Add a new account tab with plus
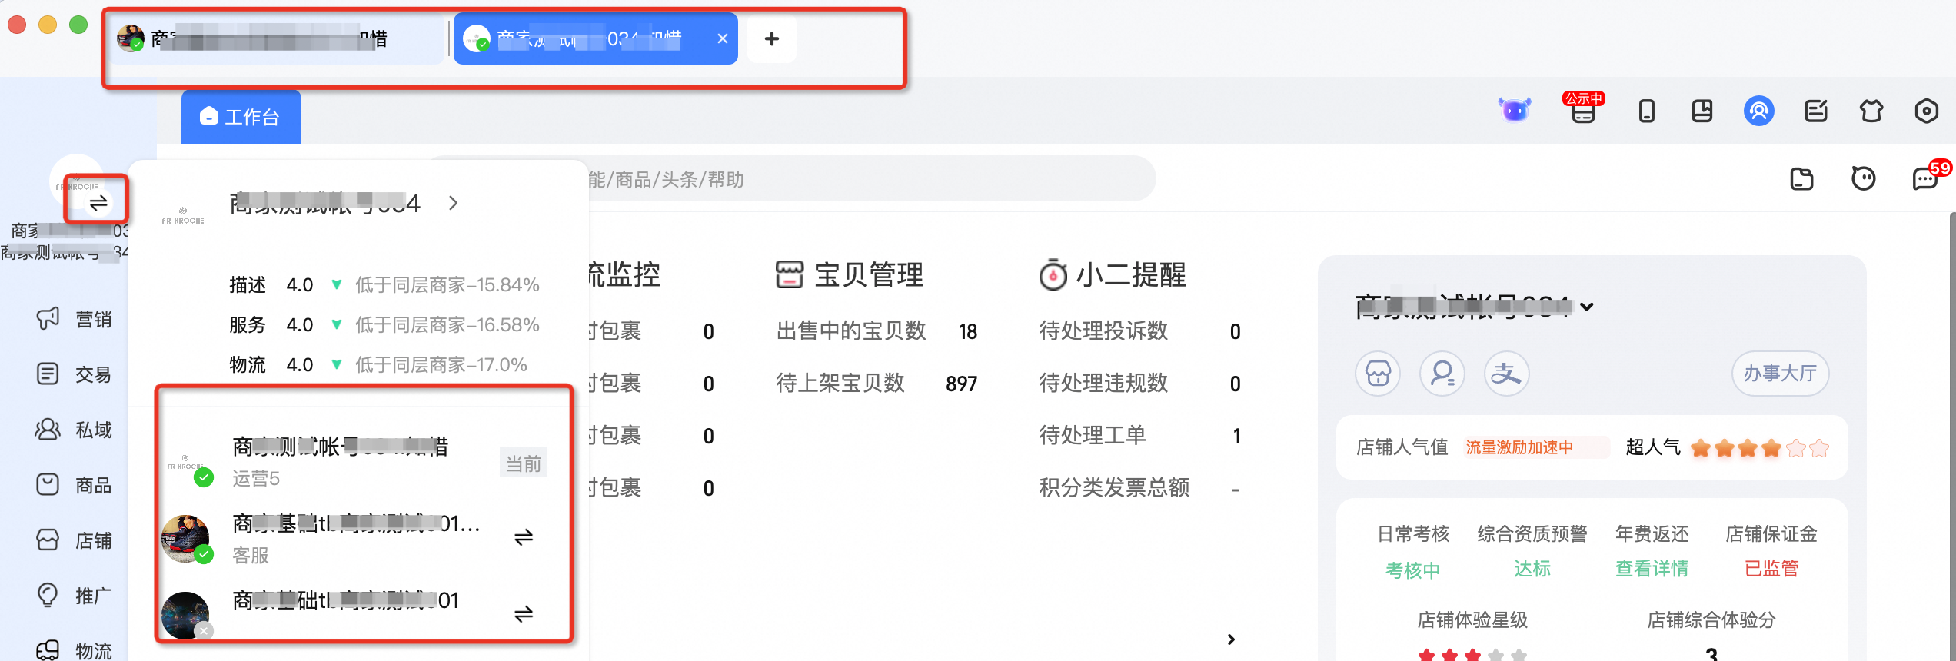Viewport: 1956px width, 661px height. (772, 38)
